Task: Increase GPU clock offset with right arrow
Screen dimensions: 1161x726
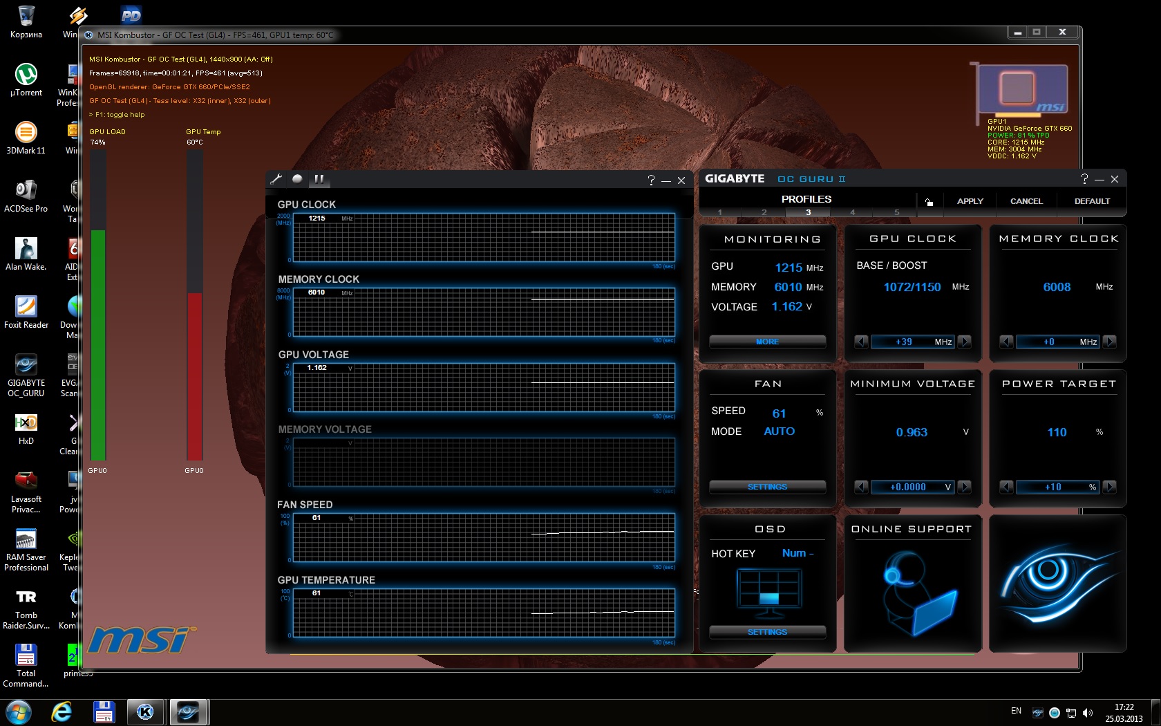Action: (965, 342)
